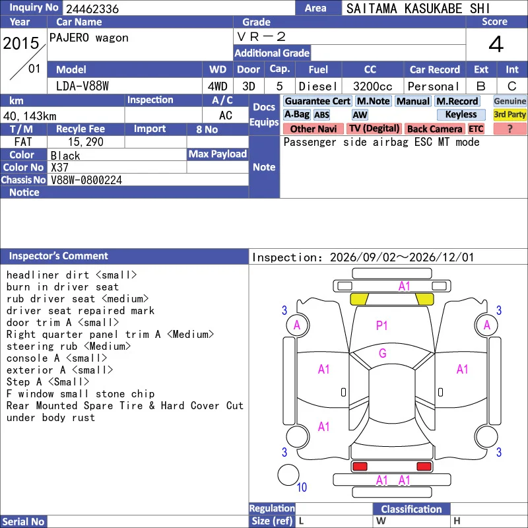Select the yellow 3rd Party legend
Viewport: 528px width, 528px height.
point(510,114)
